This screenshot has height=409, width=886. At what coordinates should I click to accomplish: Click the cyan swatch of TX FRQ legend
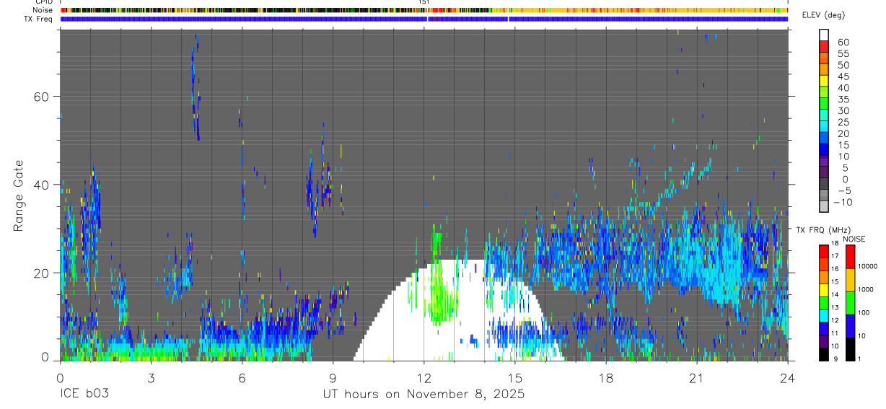[x=824, y=315]
